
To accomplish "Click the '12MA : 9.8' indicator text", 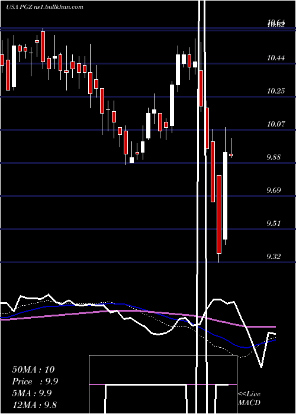I will coord(34,405).
